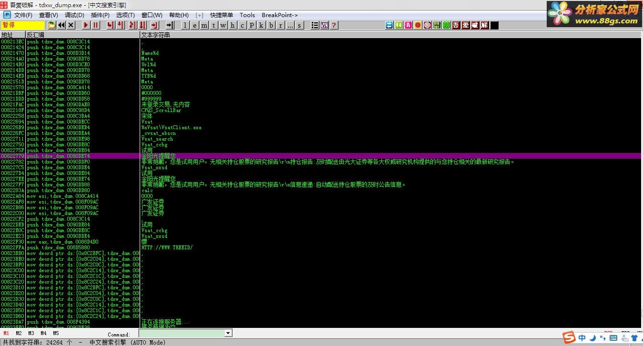Open the Tools menu

[x=247, y=15]
